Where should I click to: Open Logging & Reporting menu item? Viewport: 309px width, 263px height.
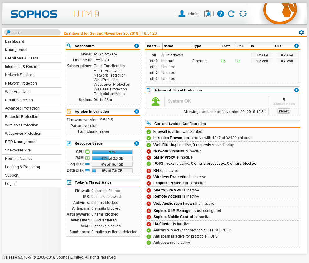[x=22, y=167]
